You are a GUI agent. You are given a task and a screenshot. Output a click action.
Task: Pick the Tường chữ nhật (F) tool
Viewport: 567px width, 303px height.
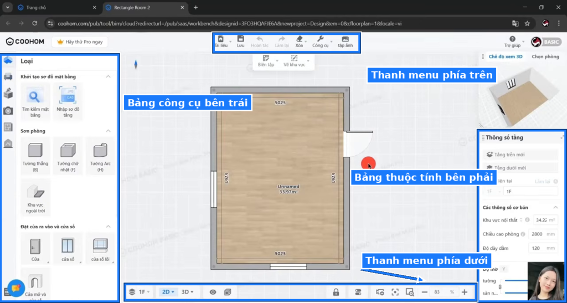click(68, 156)
